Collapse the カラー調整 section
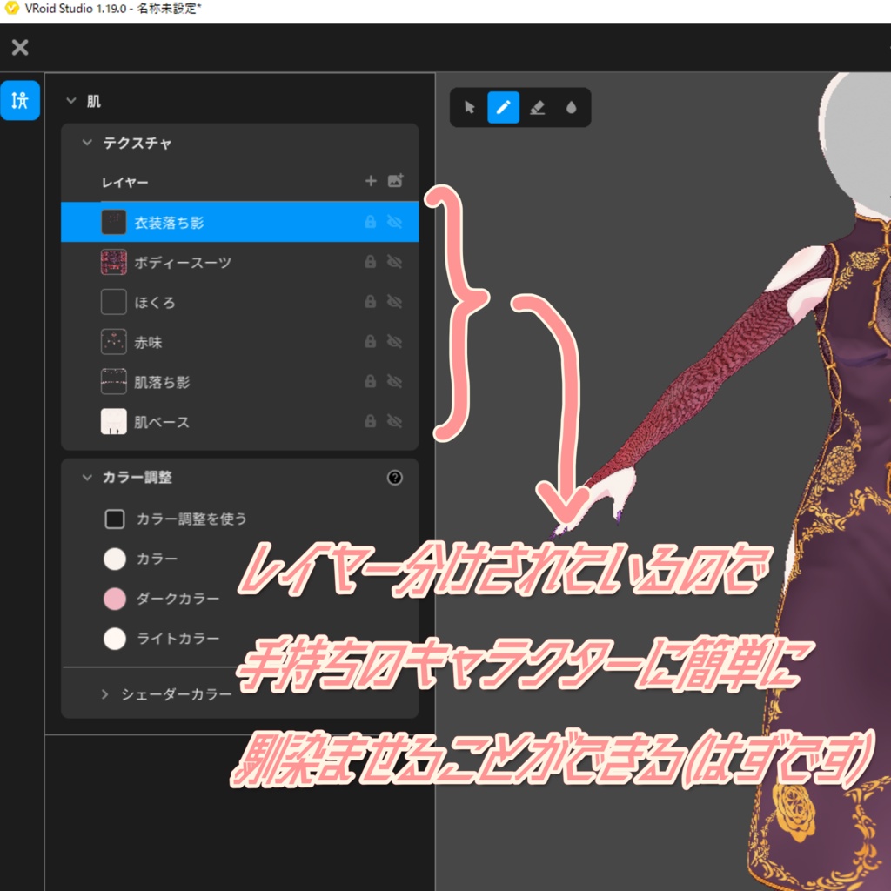The width and height of the screenshot is (891, 891). [86, 477]
